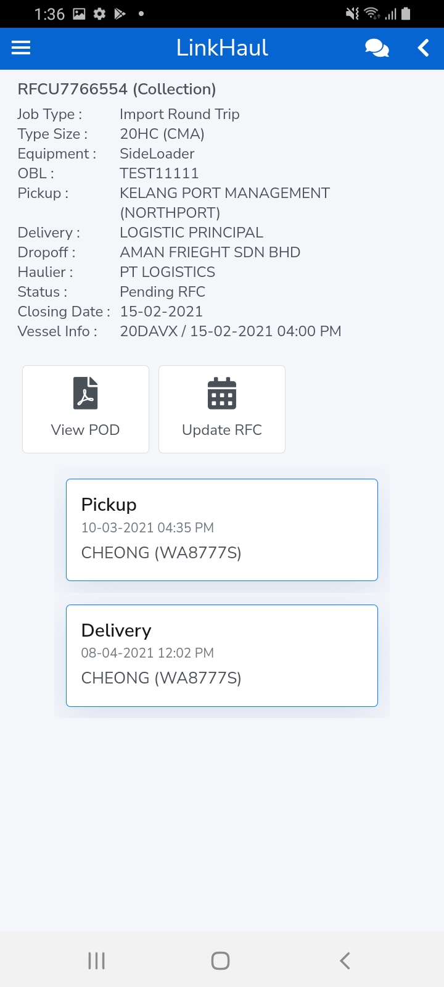Click the View POD button label
Viewport: 444px width, 987px height.
[x=86, y=430]
